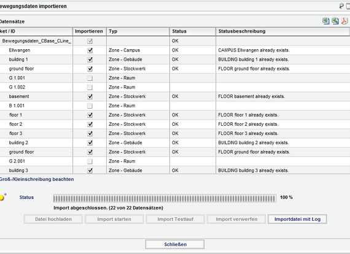Image resolution: width=350 pixels, height=254 pixels.
Task: Click the import progress bar
Action: pos(165,198)
